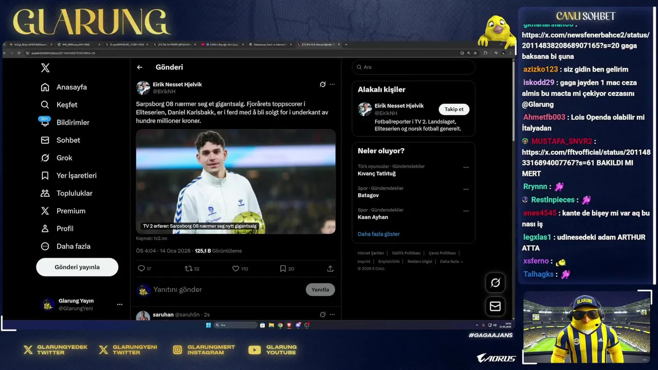Open the Daniel Karlsbakk article image
Image resolution: width=658 pixels, height=370 pixels.
point(235,181)
